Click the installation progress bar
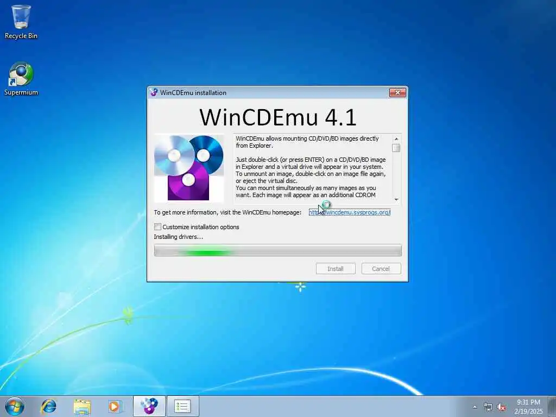 (278, 250)
